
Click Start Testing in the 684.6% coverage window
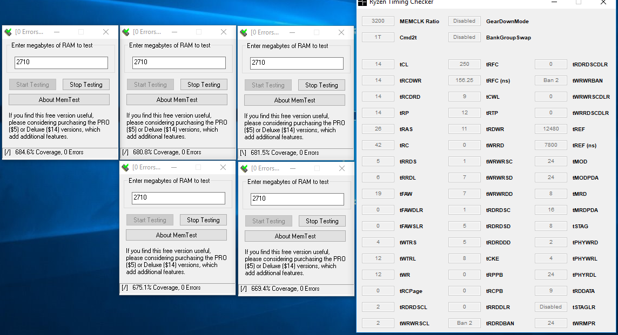32,85
